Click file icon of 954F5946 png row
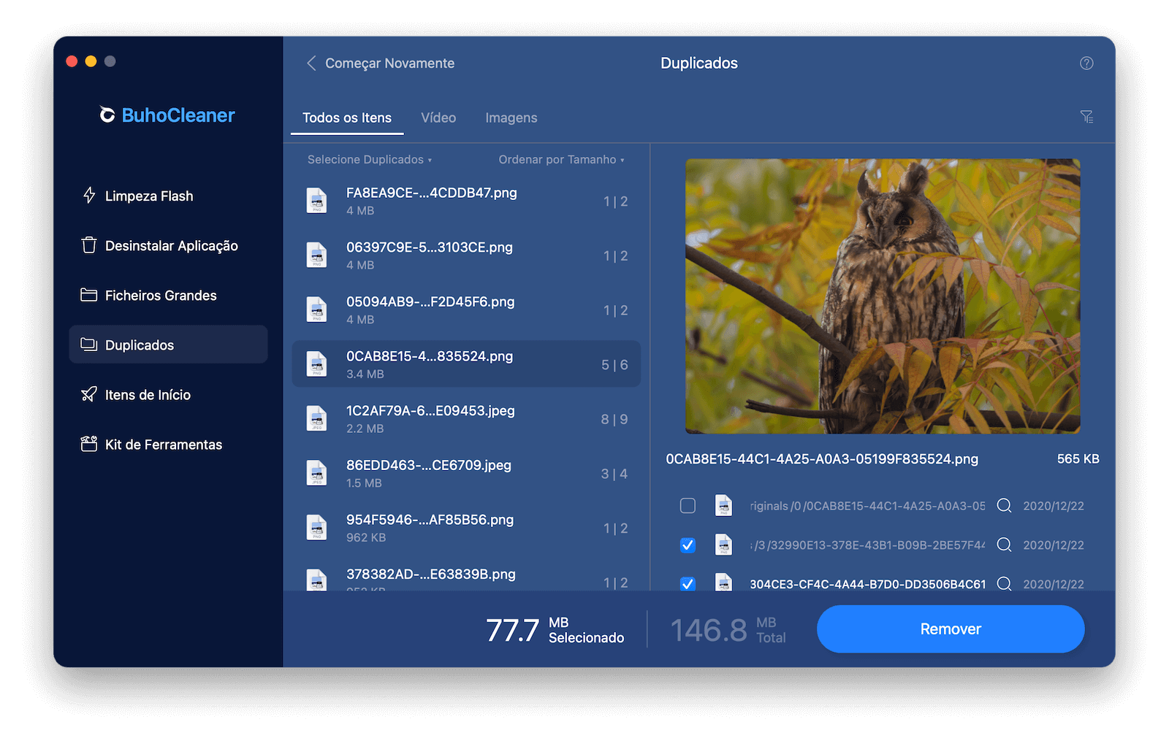The height and width of the screenshot is (738, 1169). click(316, 528)
